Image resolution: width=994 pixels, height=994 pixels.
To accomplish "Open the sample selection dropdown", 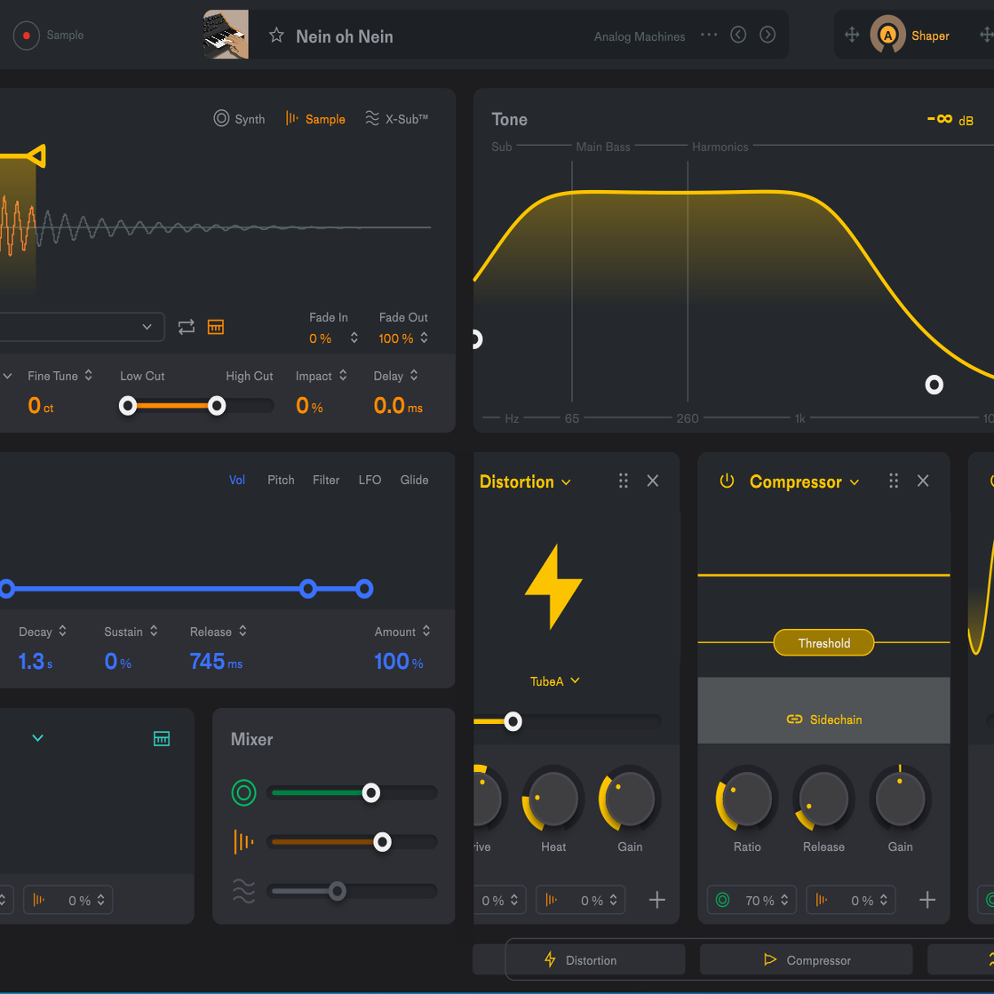I will (x=147, y=327).
